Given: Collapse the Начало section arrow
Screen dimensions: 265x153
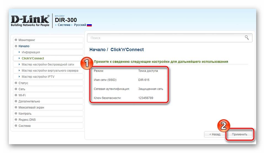Looking at the screenshot, I should click(16, 46).
